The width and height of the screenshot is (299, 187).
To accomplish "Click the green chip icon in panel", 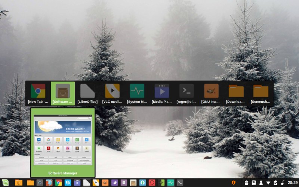I will pyautogui.click(x=161, y=183).
